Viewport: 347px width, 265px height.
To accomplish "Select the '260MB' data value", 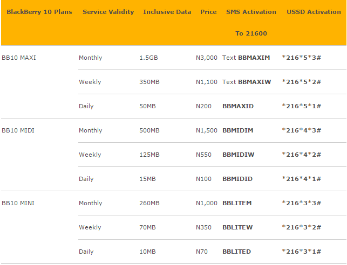I will 149,203.
